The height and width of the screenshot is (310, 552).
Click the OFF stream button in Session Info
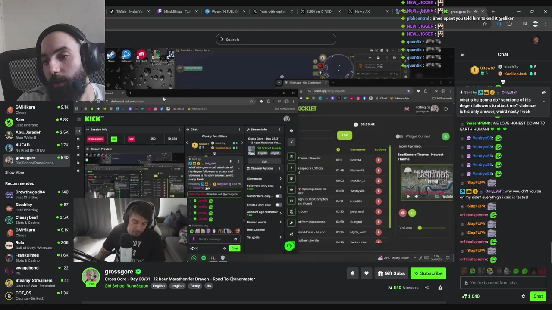(131, 139)
